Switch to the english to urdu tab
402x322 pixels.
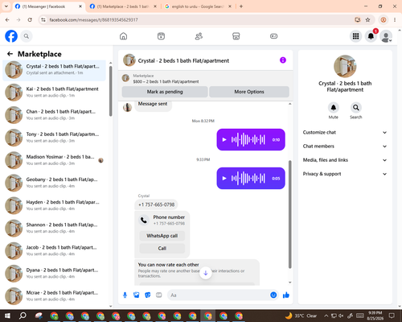pos(198,6)
